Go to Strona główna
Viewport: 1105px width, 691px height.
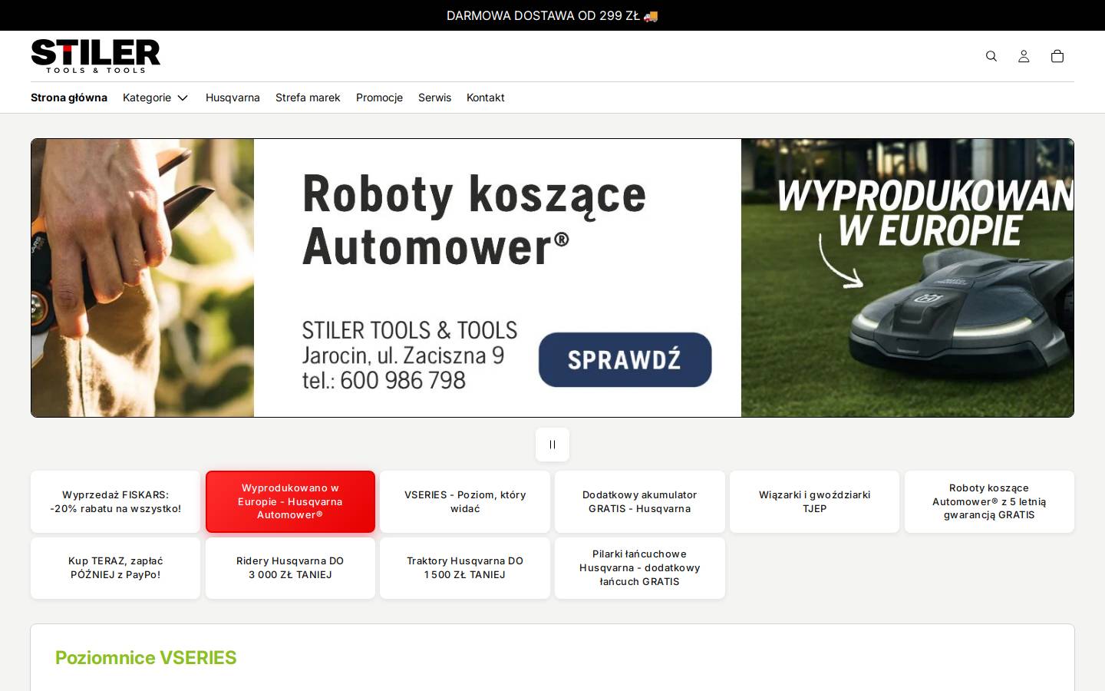coord(69,98)
